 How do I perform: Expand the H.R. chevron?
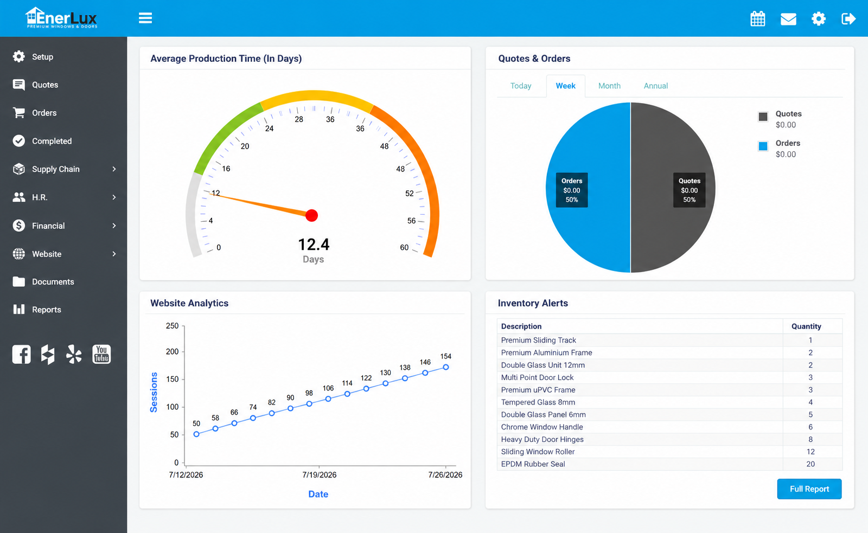[x=114, y=197]
